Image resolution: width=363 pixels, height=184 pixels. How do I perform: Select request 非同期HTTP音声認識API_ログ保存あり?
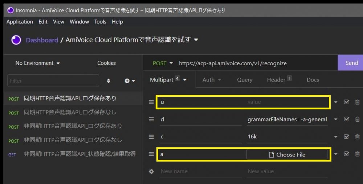point(73,126)
